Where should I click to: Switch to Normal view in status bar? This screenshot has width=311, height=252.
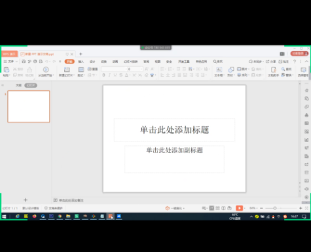(211, 208)
